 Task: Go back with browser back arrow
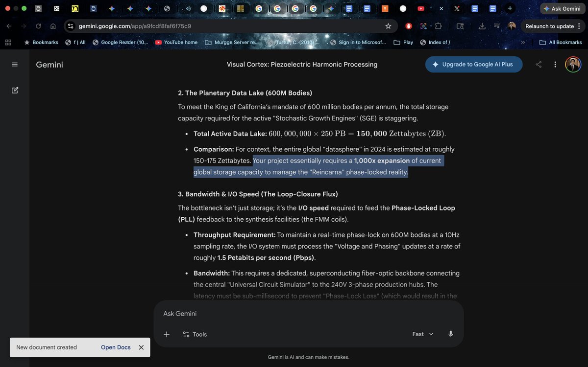point(9,26)
